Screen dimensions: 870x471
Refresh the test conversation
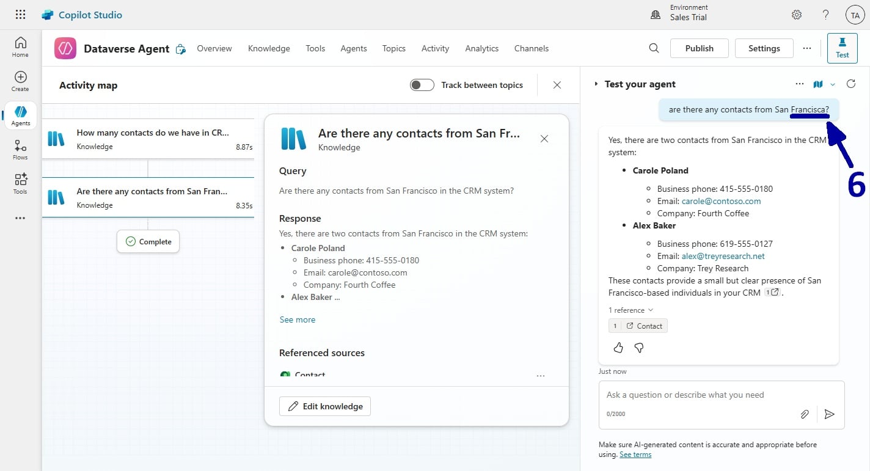coord(851,84)
